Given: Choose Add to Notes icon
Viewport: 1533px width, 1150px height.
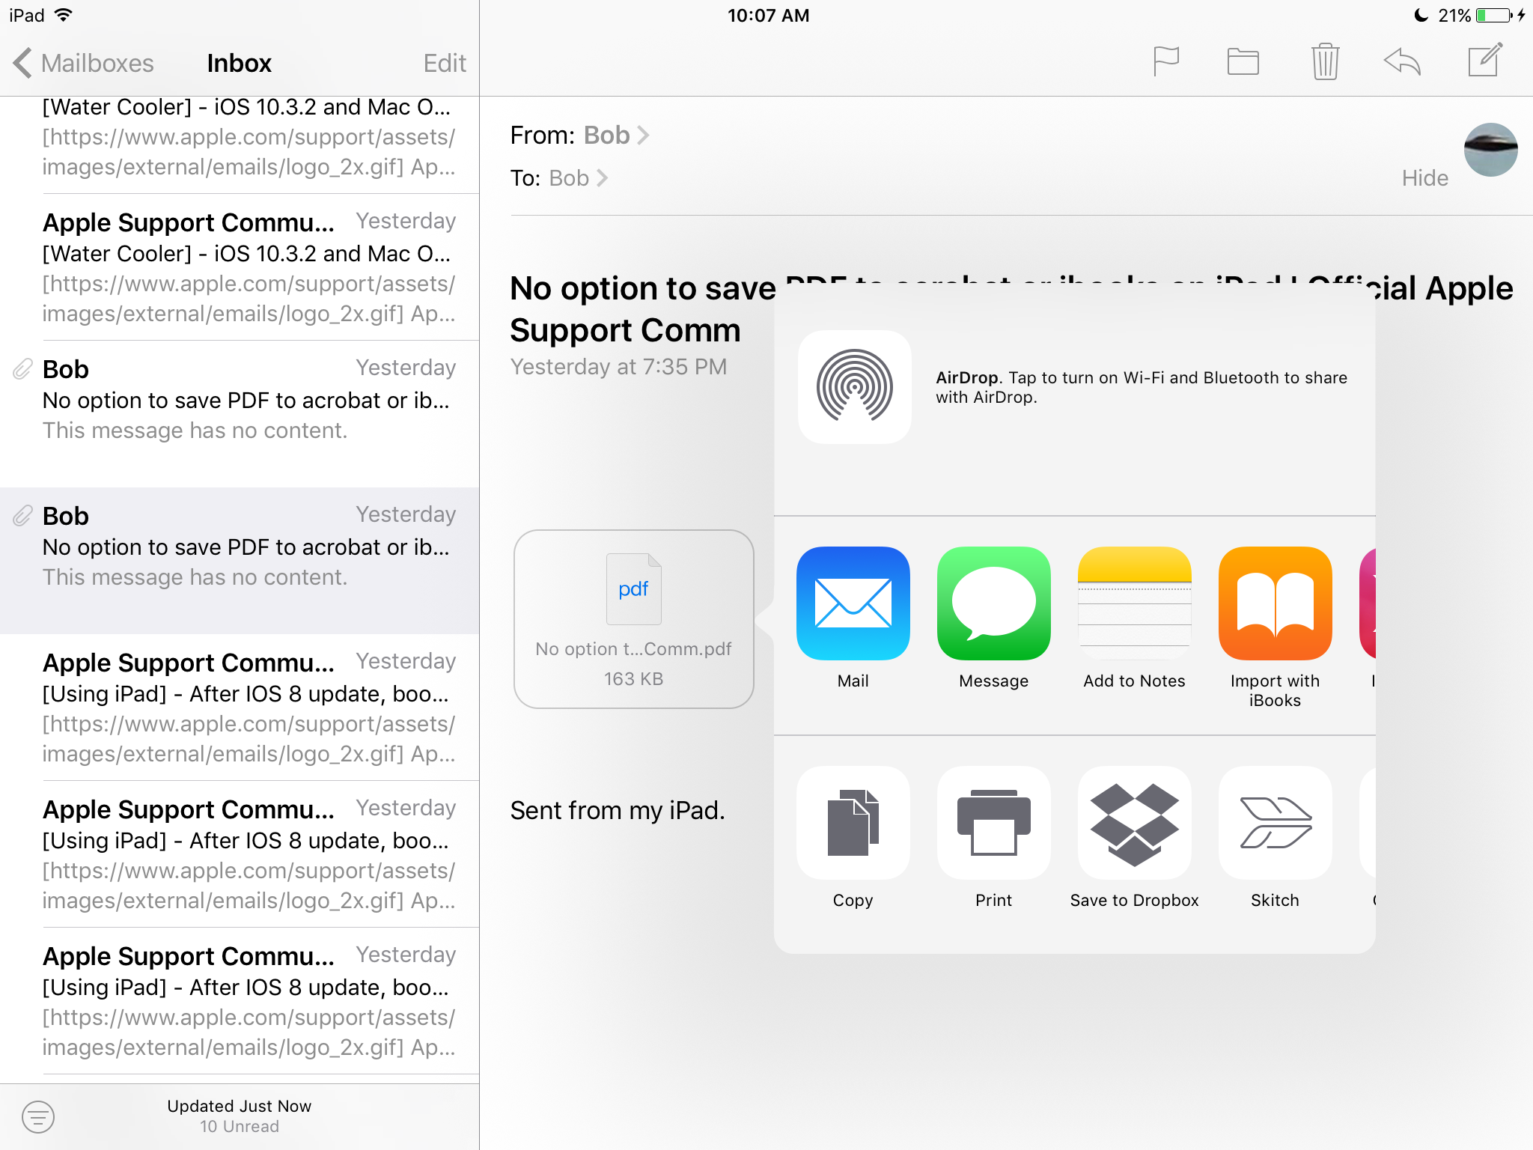Looking at the screenshot, I should (x=1134, y=603).
